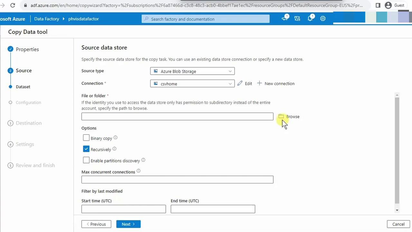Click the New connection plus icon

[x=259, y=83]
